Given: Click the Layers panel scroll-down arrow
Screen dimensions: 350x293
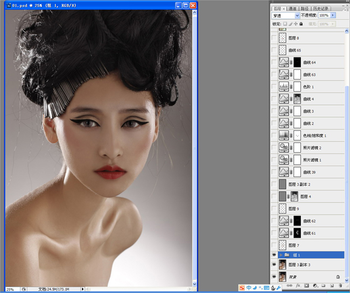Looking at the screenshot, I should tap(347, 280).
